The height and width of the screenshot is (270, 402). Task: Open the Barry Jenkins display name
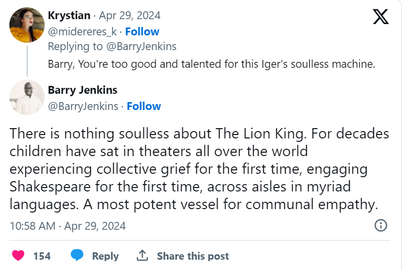click(82, 90)
